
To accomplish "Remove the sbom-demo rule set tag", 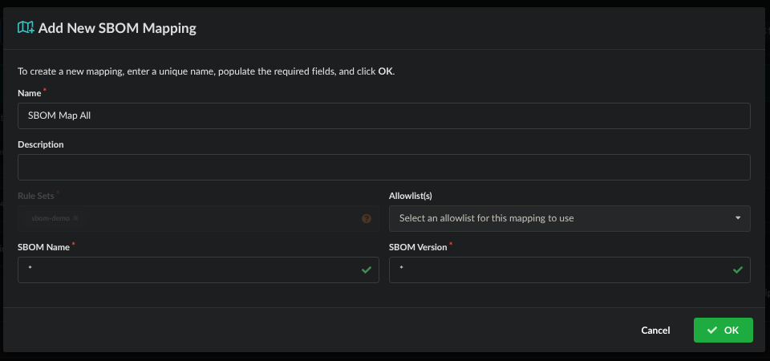I will pyautogui.click(x=76, y=218).
